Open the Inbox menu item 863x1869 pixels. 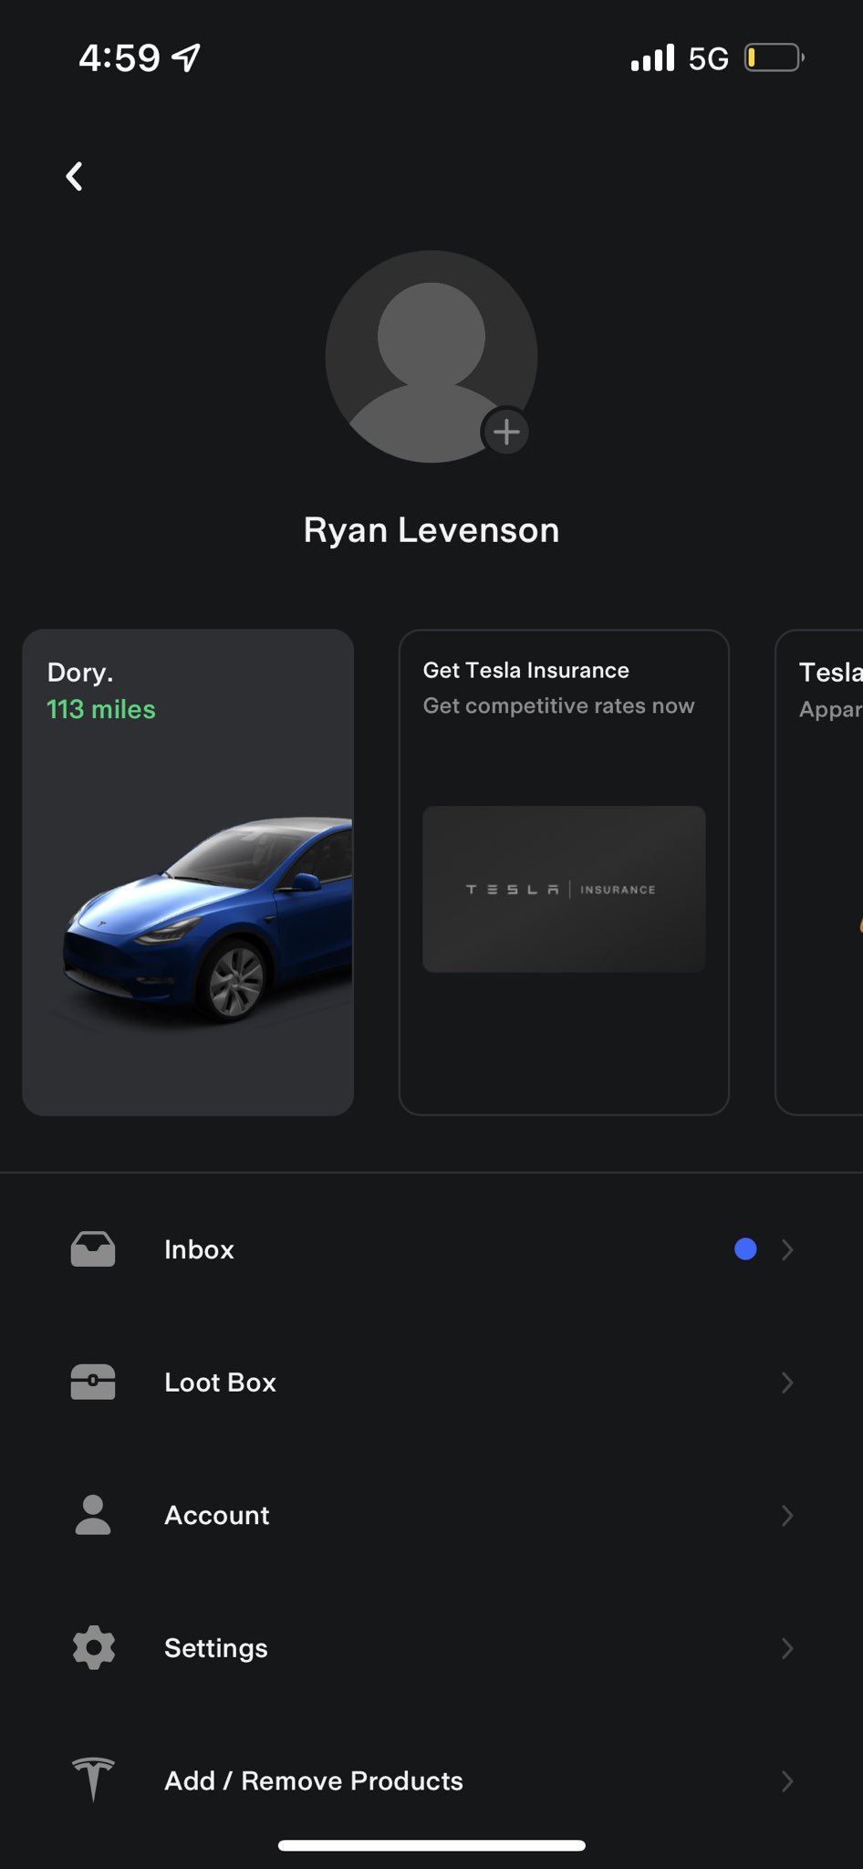(431, 1249)
